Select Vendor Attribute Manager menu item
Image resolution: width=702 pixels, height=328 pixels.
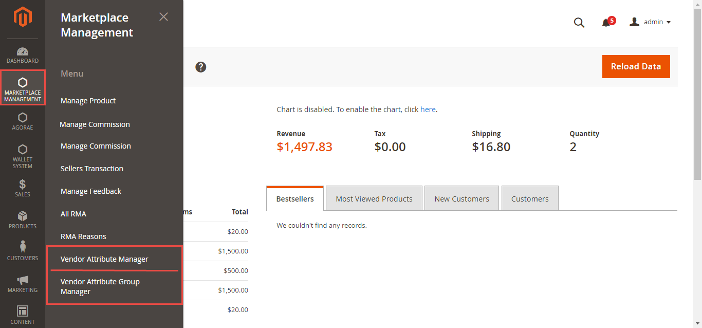[104, 259]
